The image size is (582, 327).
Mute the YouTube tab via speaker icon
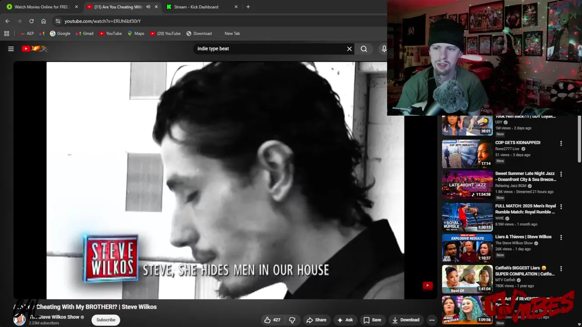tap(148, 7)
